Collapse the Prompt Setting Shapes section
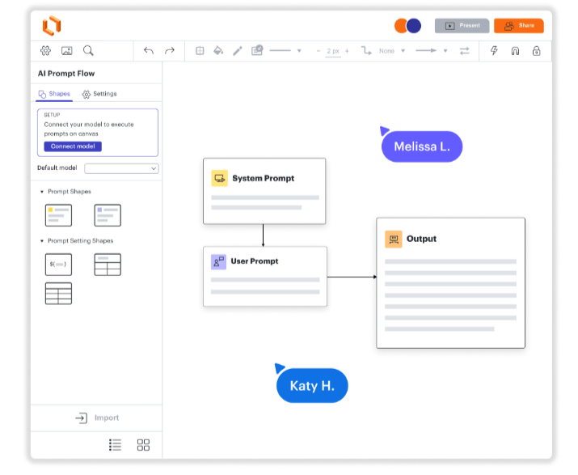578x475 pixels. [x=42, y=241]
